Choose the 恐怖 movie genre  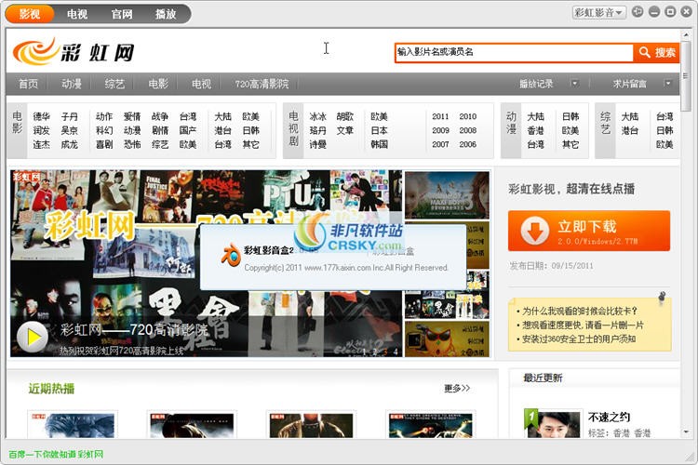click(132, 145)
